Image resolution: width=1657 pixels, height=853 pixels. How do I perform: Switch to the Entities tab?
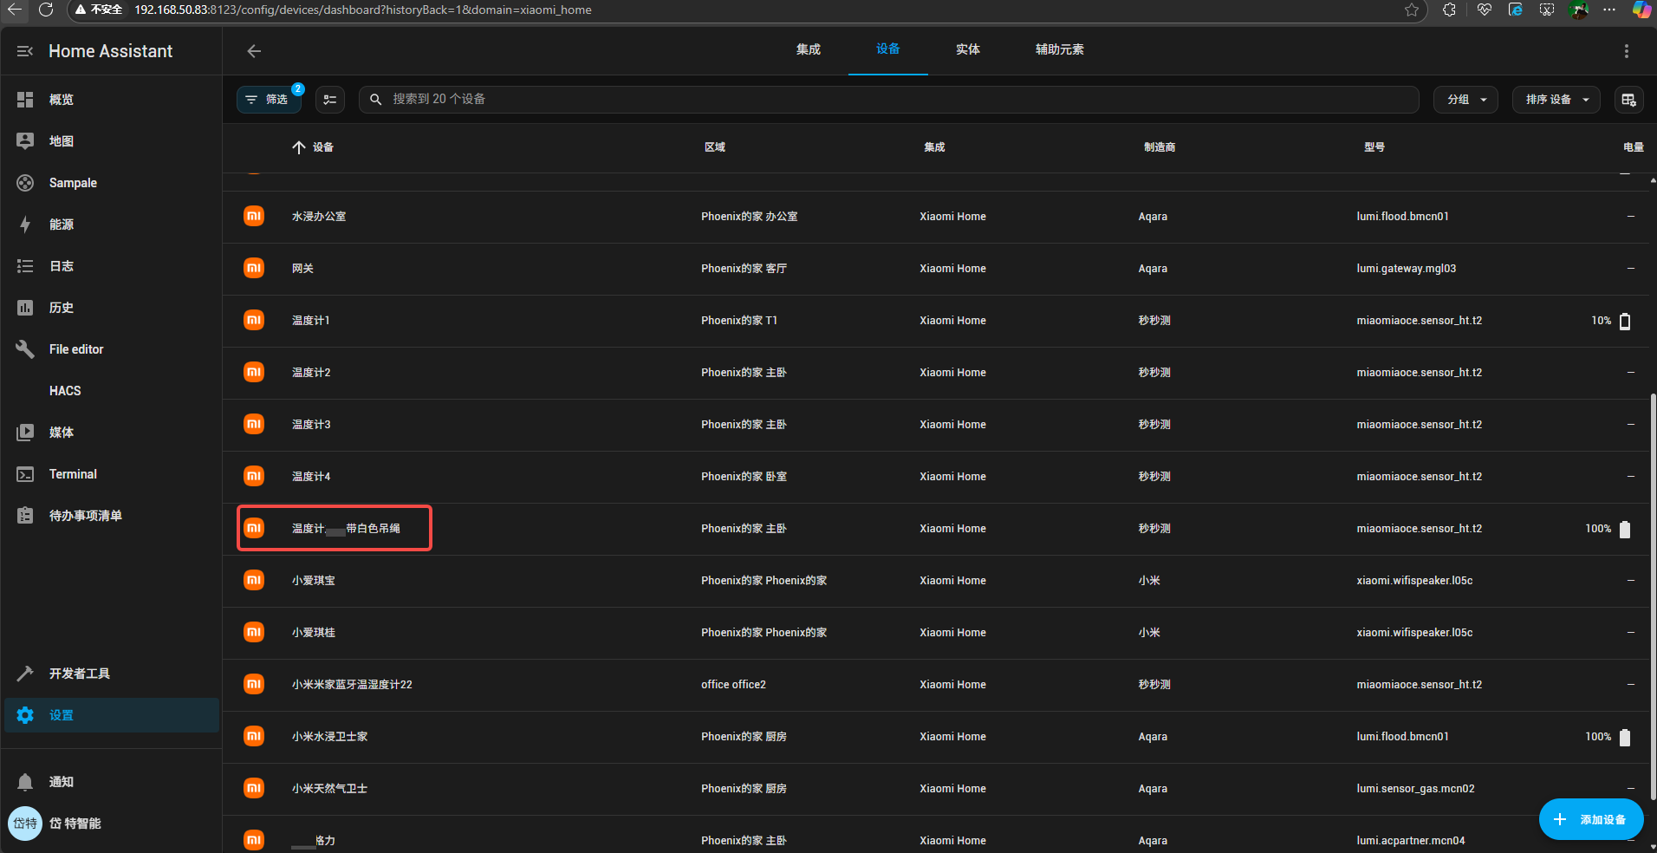[967, 49]
